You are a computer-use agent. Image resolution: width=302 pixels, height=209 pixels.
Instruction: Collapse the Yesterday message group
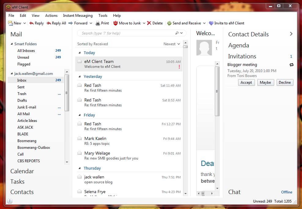coord(79,77)
